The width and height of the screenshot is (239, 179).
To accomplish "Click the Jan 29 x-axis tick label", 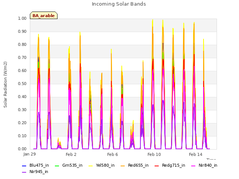I will point(30,154).
